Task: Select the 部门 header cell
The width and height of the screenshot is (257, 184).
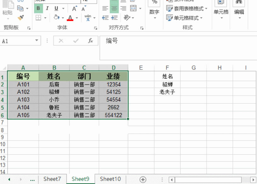Action: (84, 76)
